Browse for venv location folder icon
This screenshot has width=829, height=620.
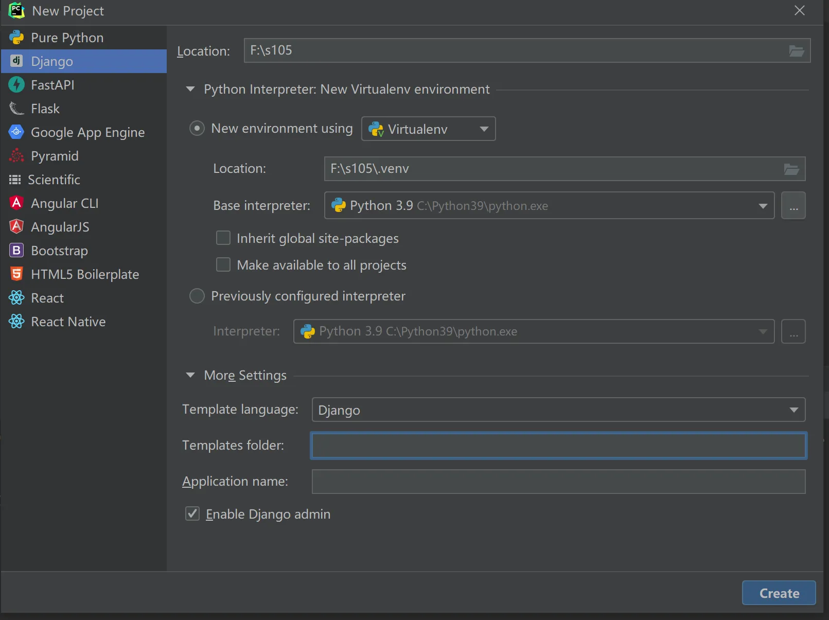(791, 169)
